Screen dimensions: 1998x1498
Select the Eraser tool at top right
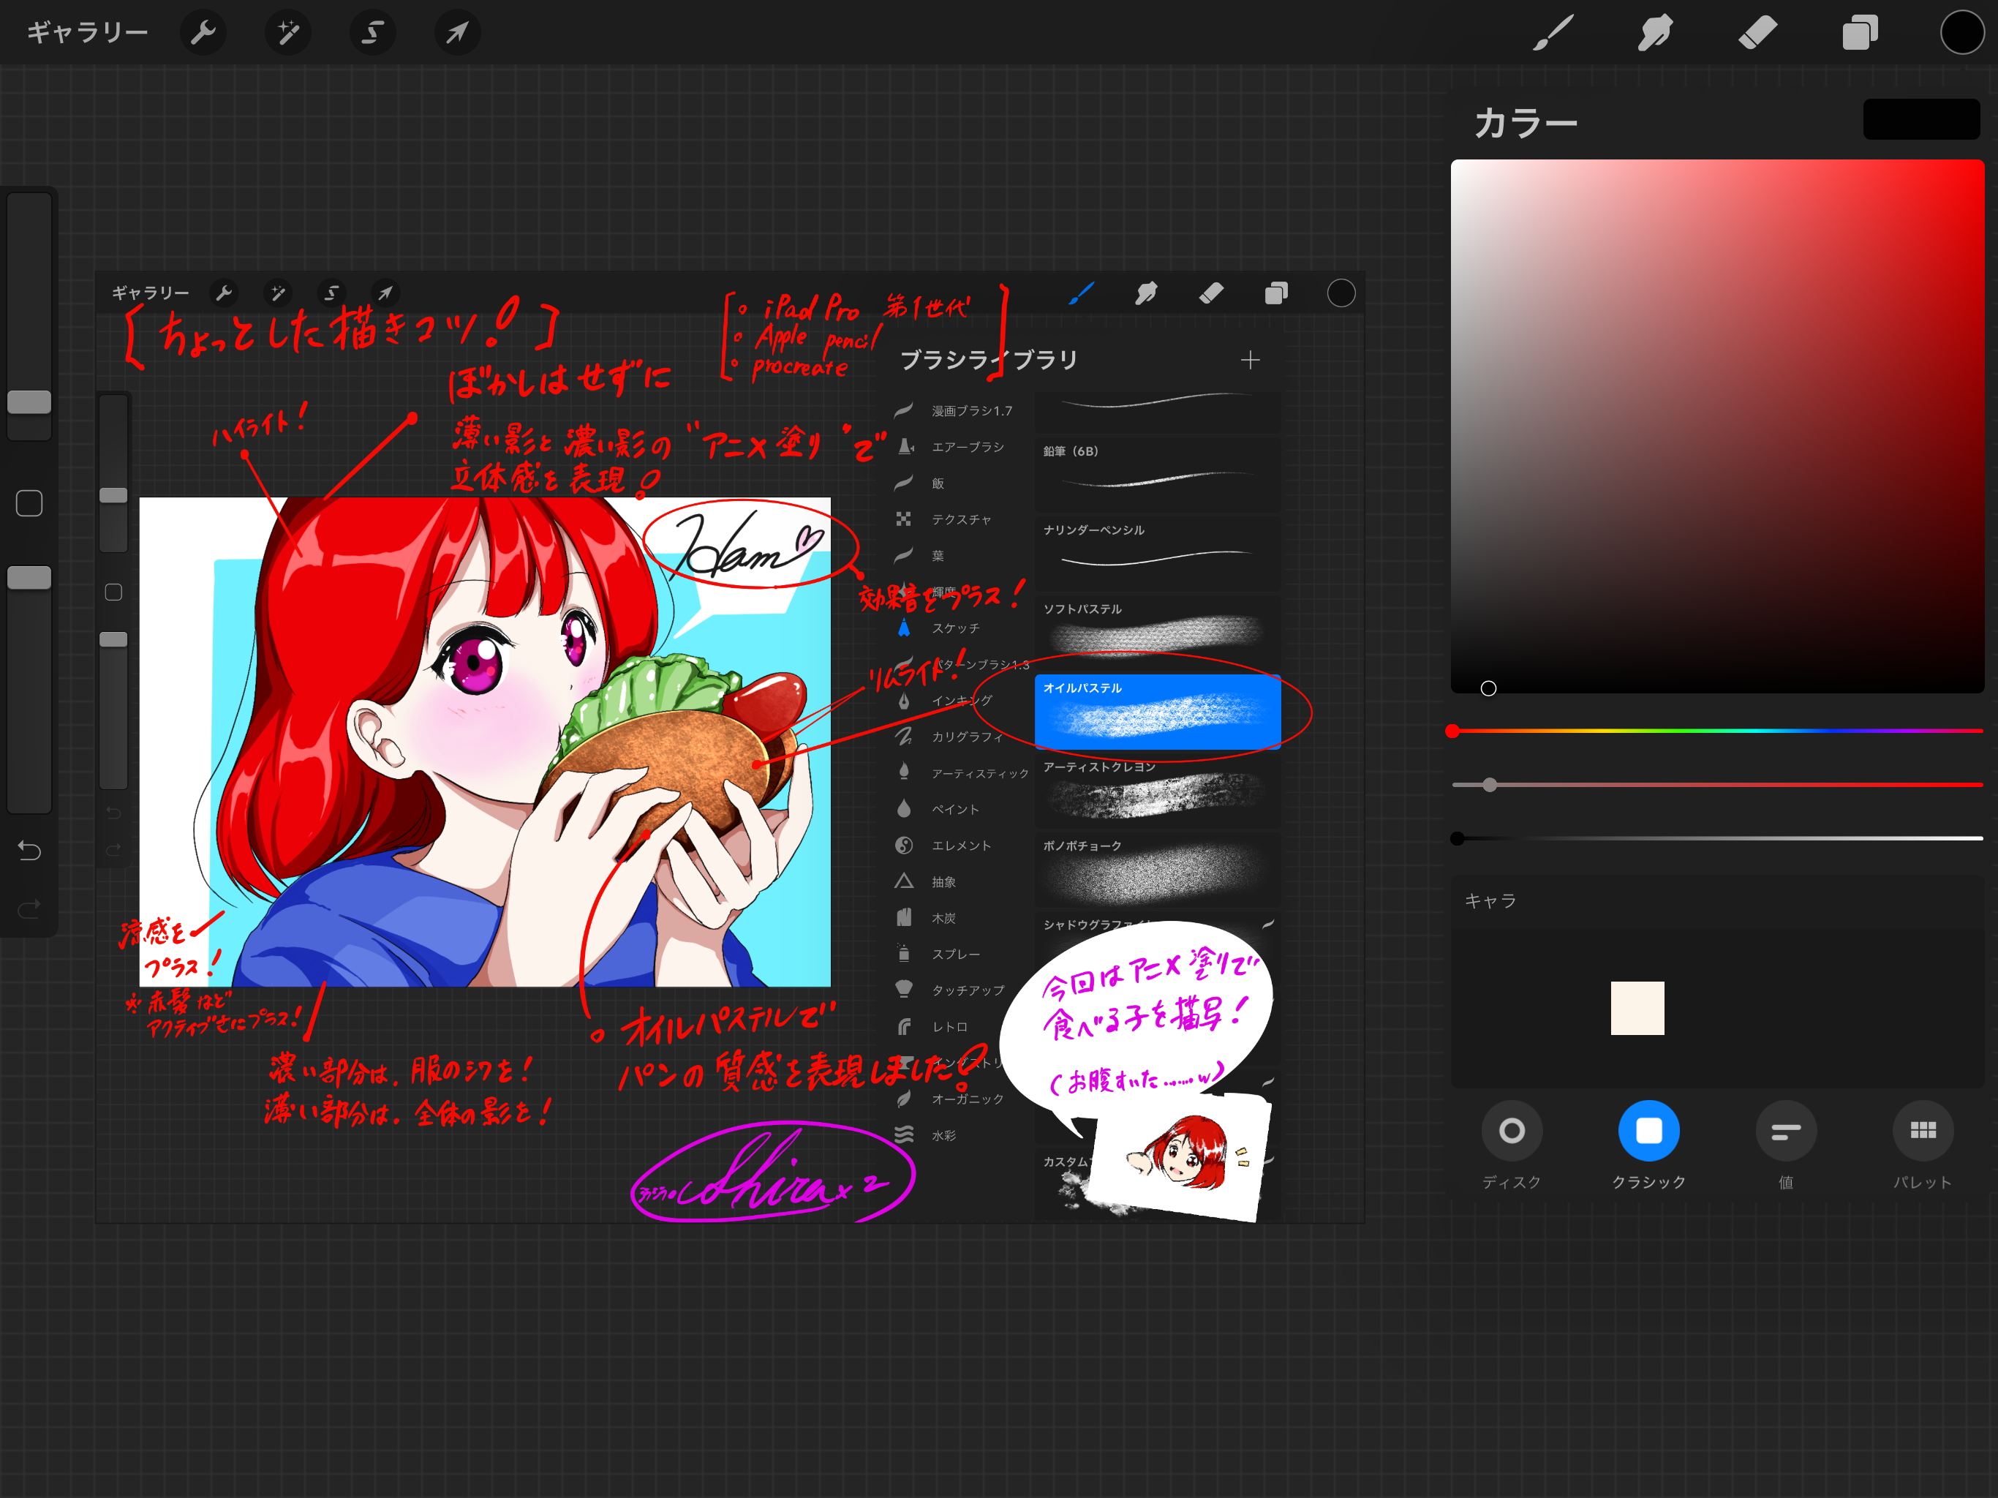1757,34
